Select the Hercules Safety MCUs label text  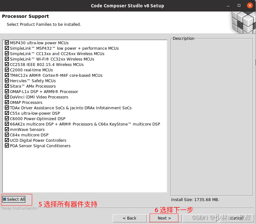(x=33, y=81)
